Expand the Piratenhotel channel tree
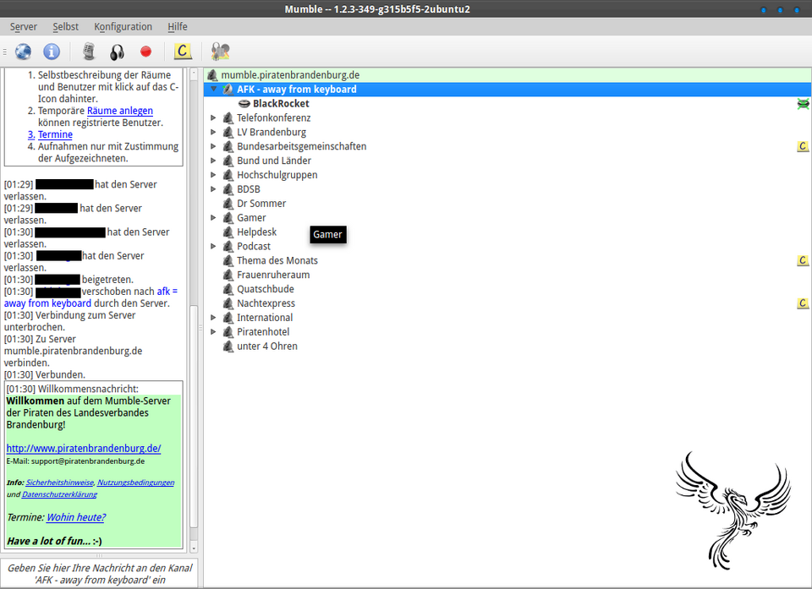The image size is (812, 589). click(x=214, y=331)
